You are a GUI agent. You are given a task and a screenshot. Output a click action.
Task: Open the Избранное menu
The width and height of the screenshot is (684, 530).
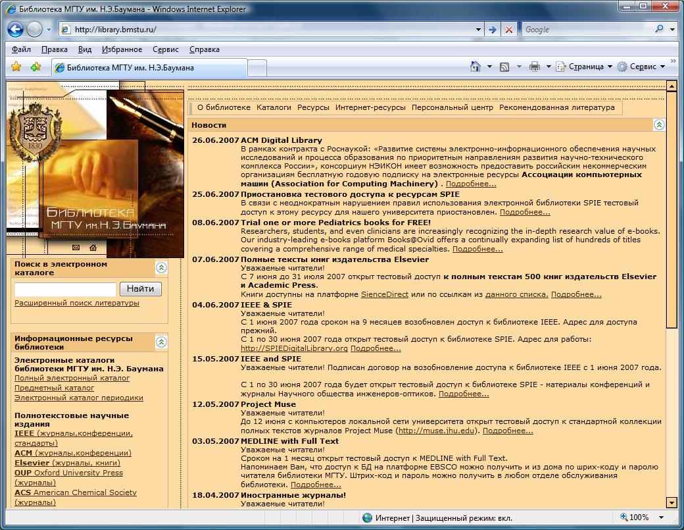coord(122,49)
